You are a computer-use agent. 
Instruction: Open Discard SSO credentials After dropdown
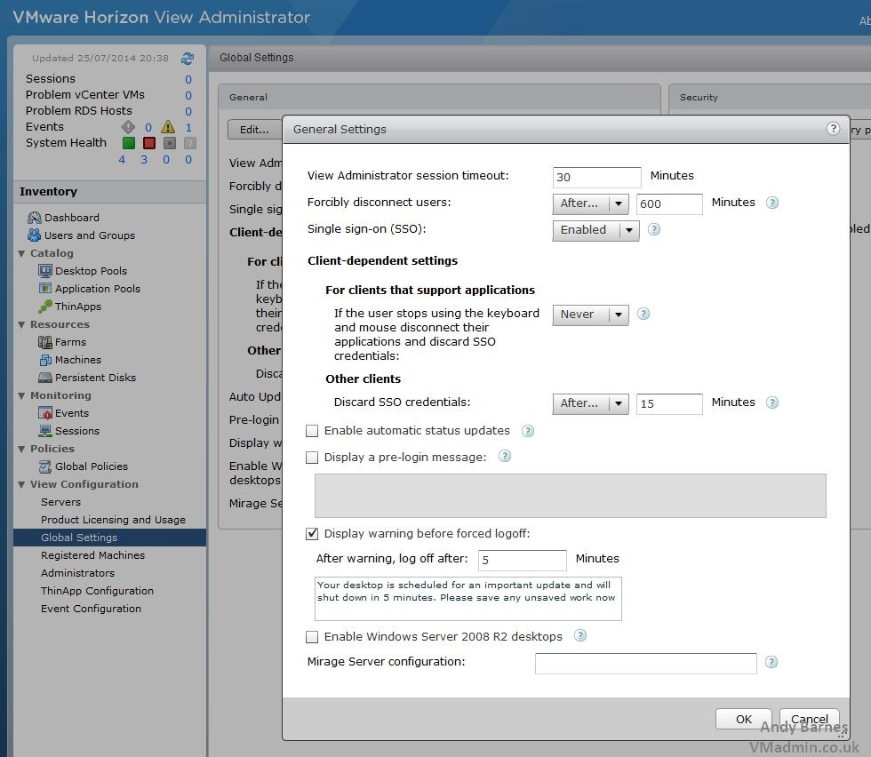click(590, 403)
